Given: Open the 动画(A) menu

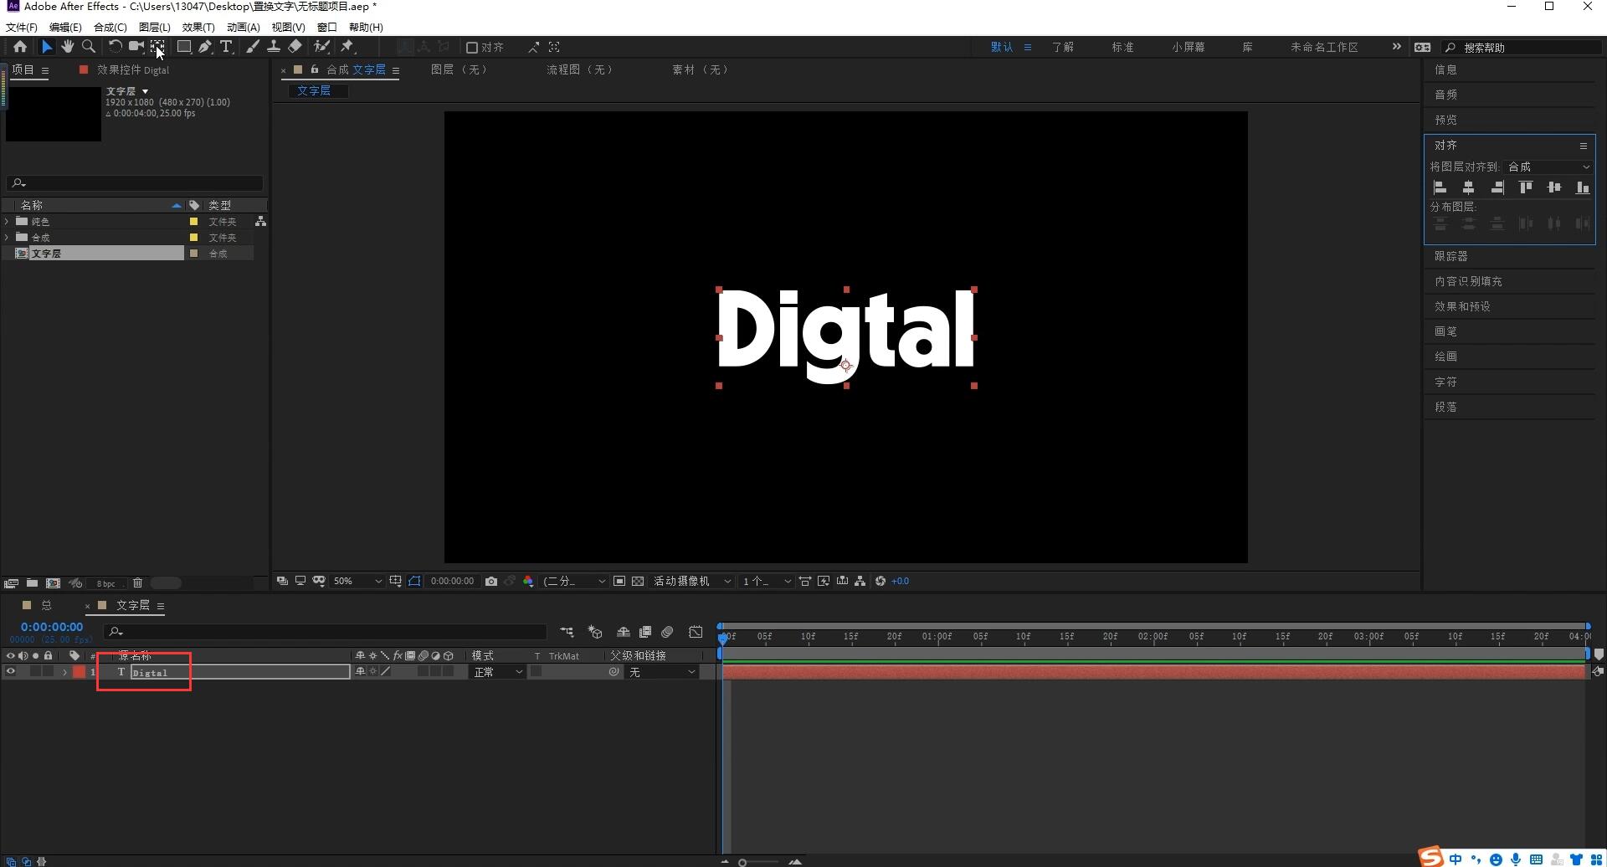Looking at the screenshot, I should coord(244,27).
